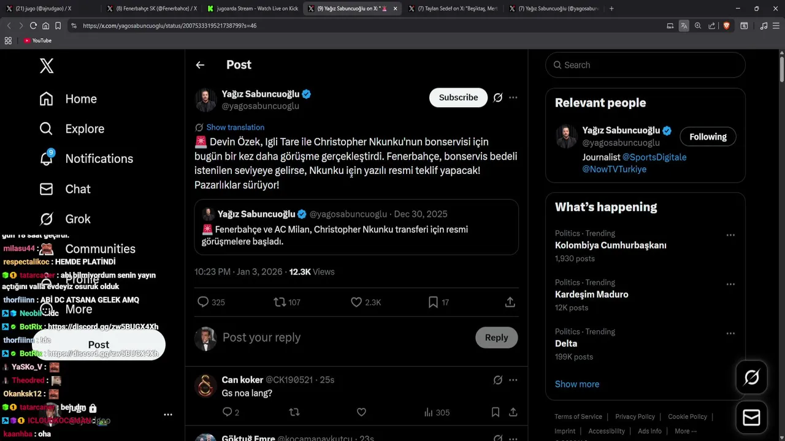
Task: Open the quoted post from Dec 30, 2025
Action: tap(356, 227)
